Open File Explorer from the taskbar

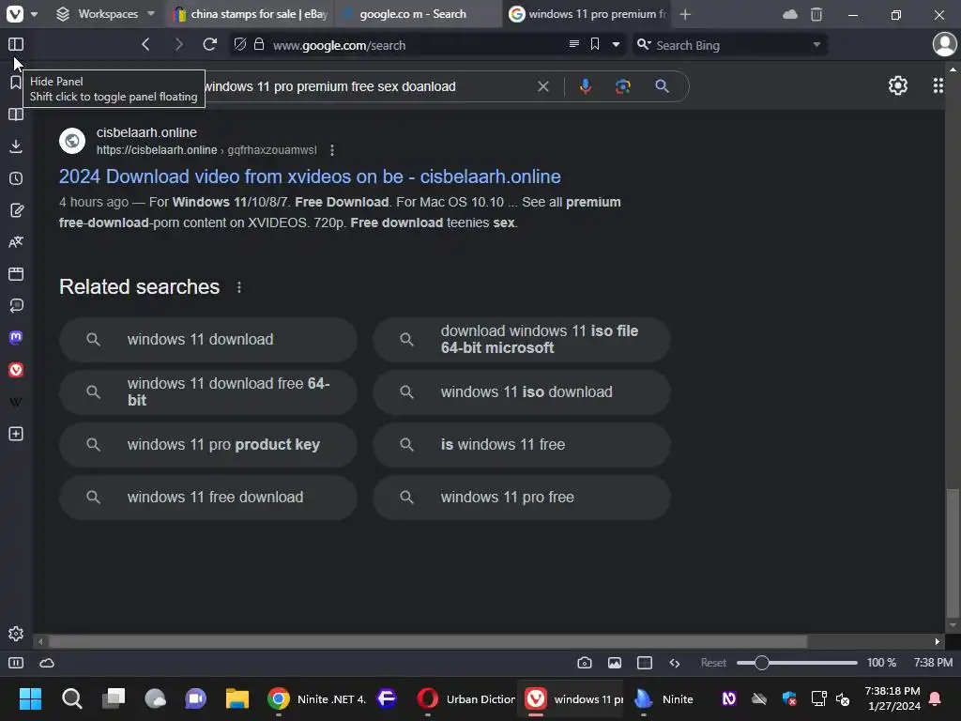tap(237, 698)
